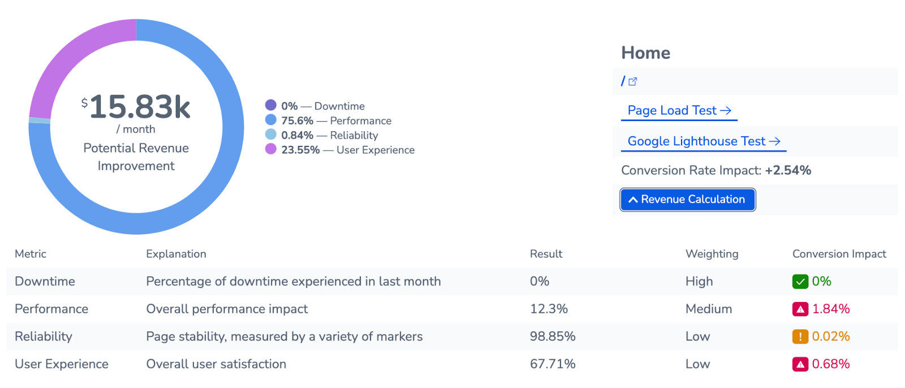
Task: Click the arrow icon in Google Lighthouse Test
Action: pyautogui.click(x=774, y=141)
